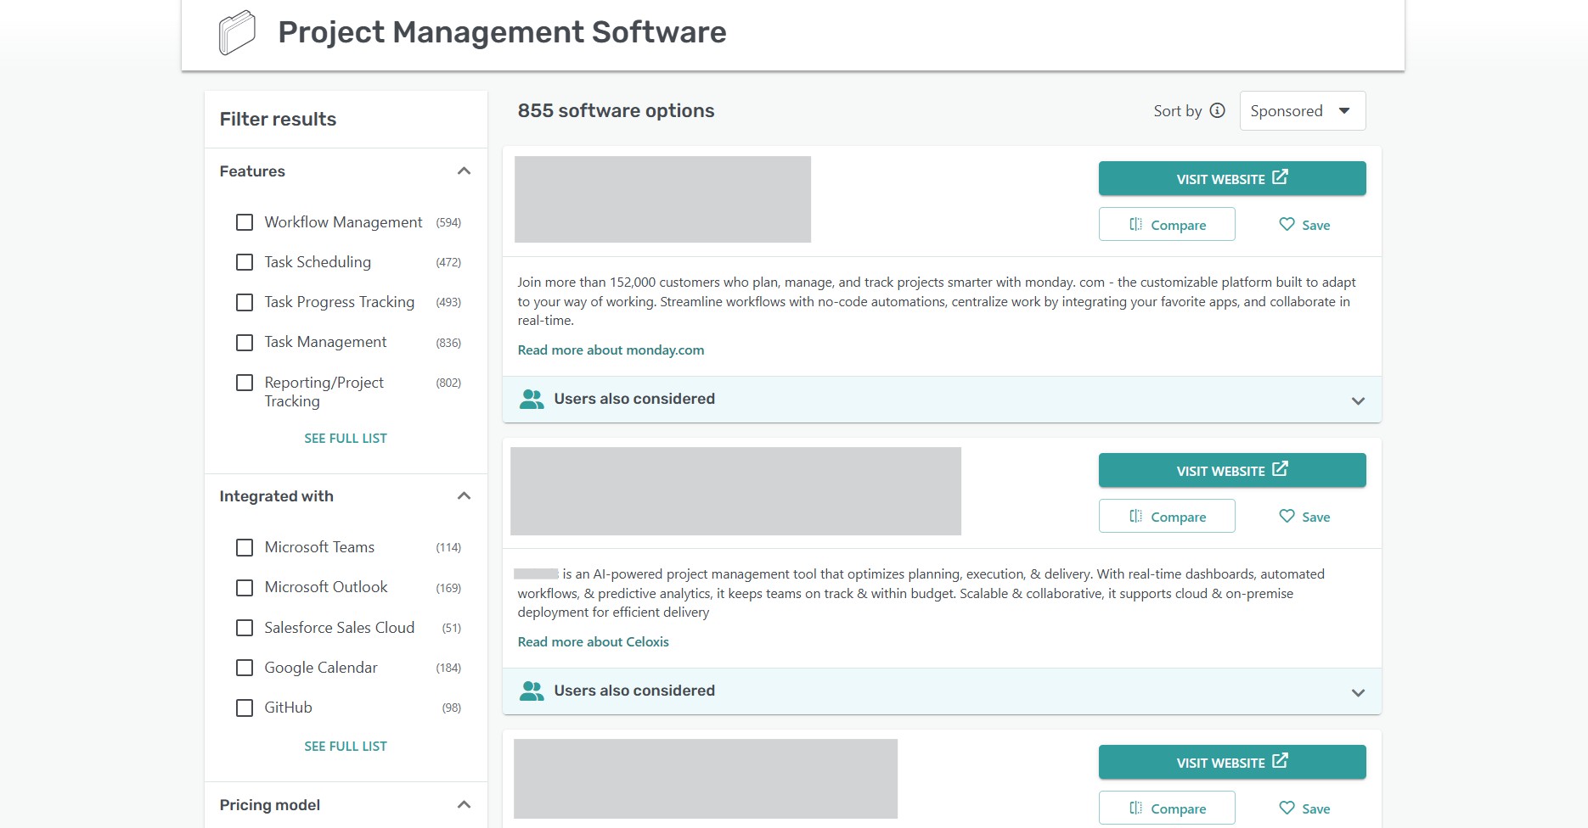Click Visit Website for monday.com
Viewport: 1588px width, 828px height.
point(1232,178)
